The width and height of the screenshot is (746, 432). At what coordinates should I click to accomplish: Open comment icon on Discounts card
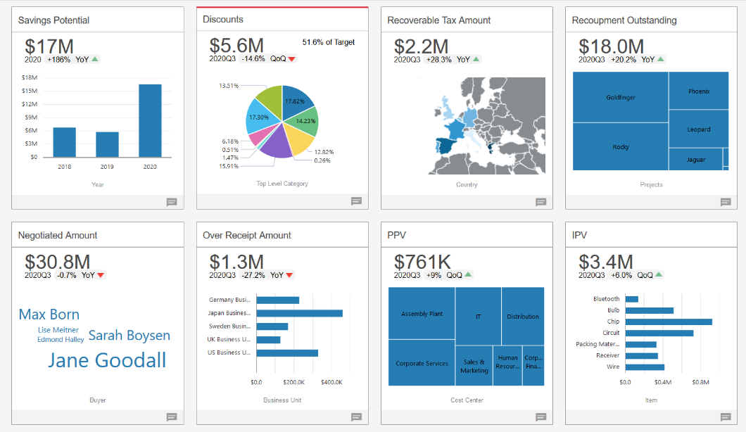[356, 201]
